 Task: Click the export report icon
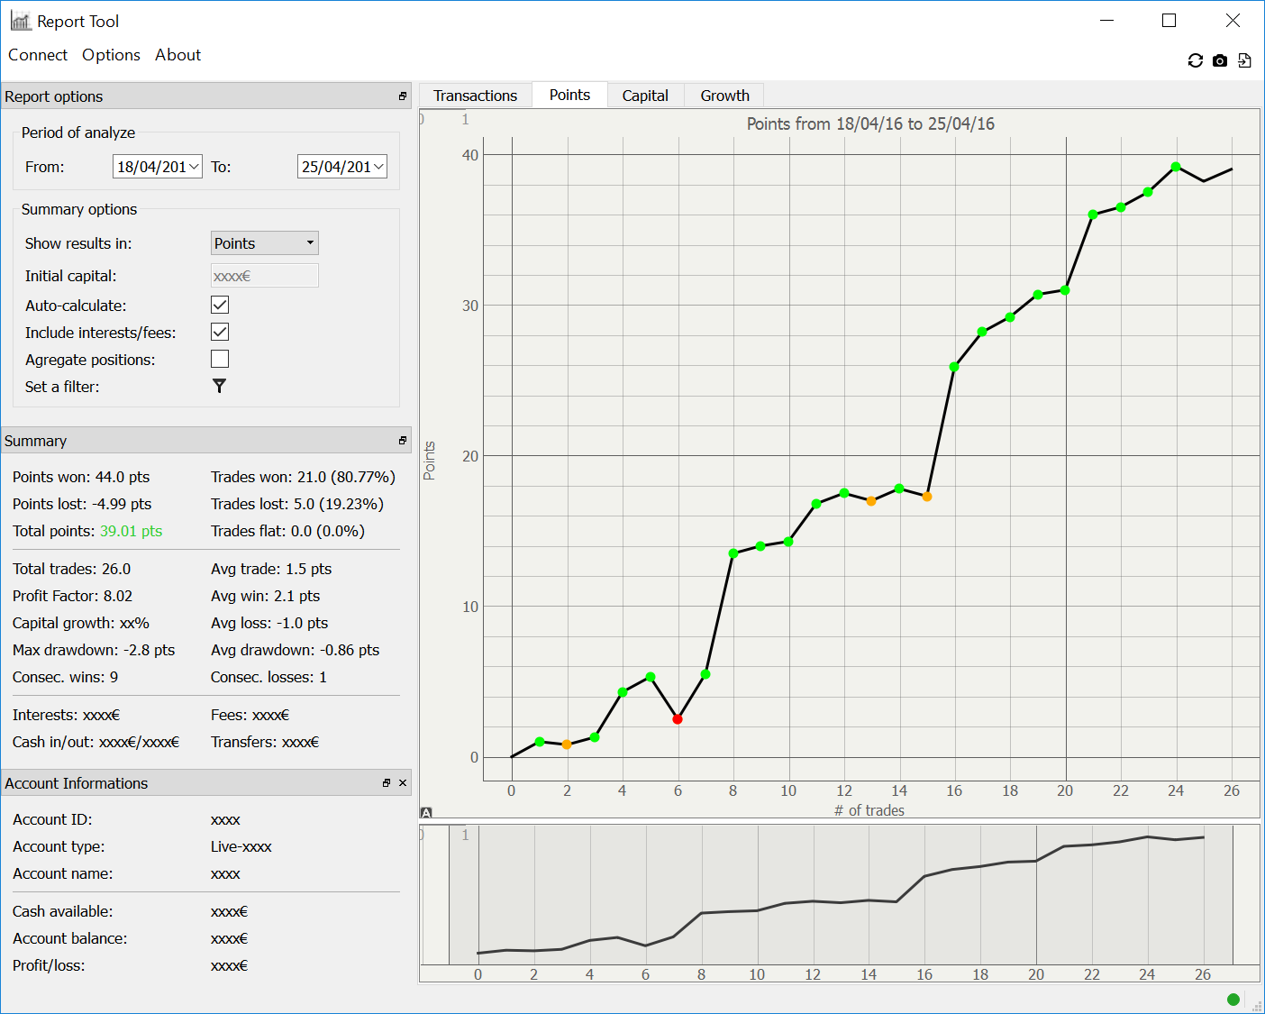(1244, 60)
